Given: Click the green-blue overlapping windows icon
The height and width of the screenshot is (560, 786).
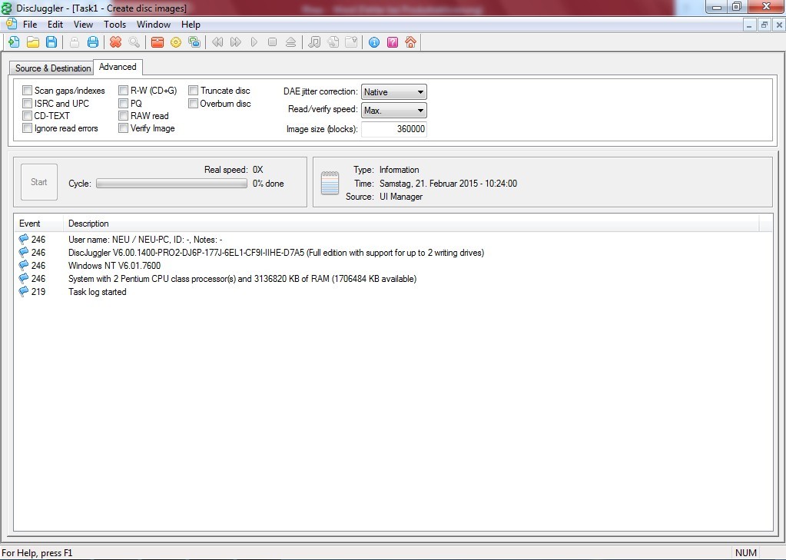Looking at the screenshot, I should [x=194, y=42].
